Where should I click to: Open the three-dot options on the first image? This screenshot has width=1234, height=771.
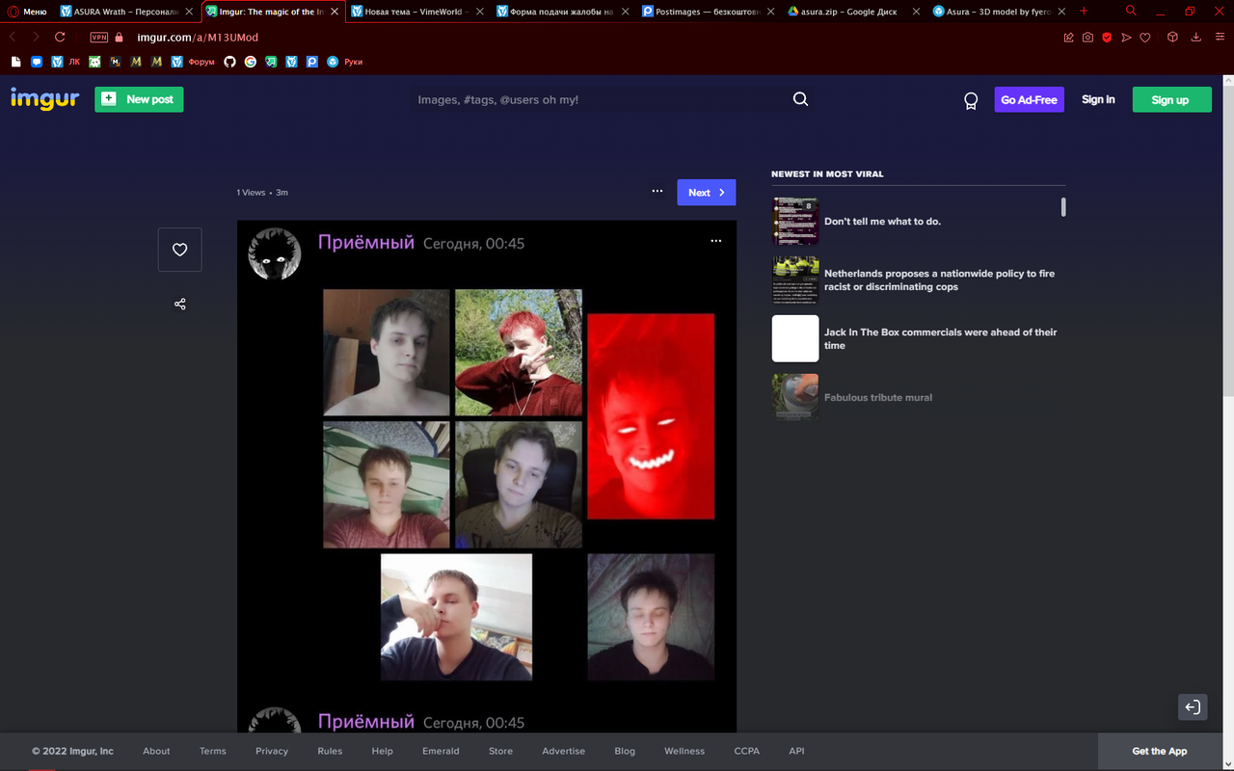pyautogui.click(x=715, y=241)
